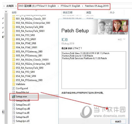Sort files by 名称 column header

[14, 13]
